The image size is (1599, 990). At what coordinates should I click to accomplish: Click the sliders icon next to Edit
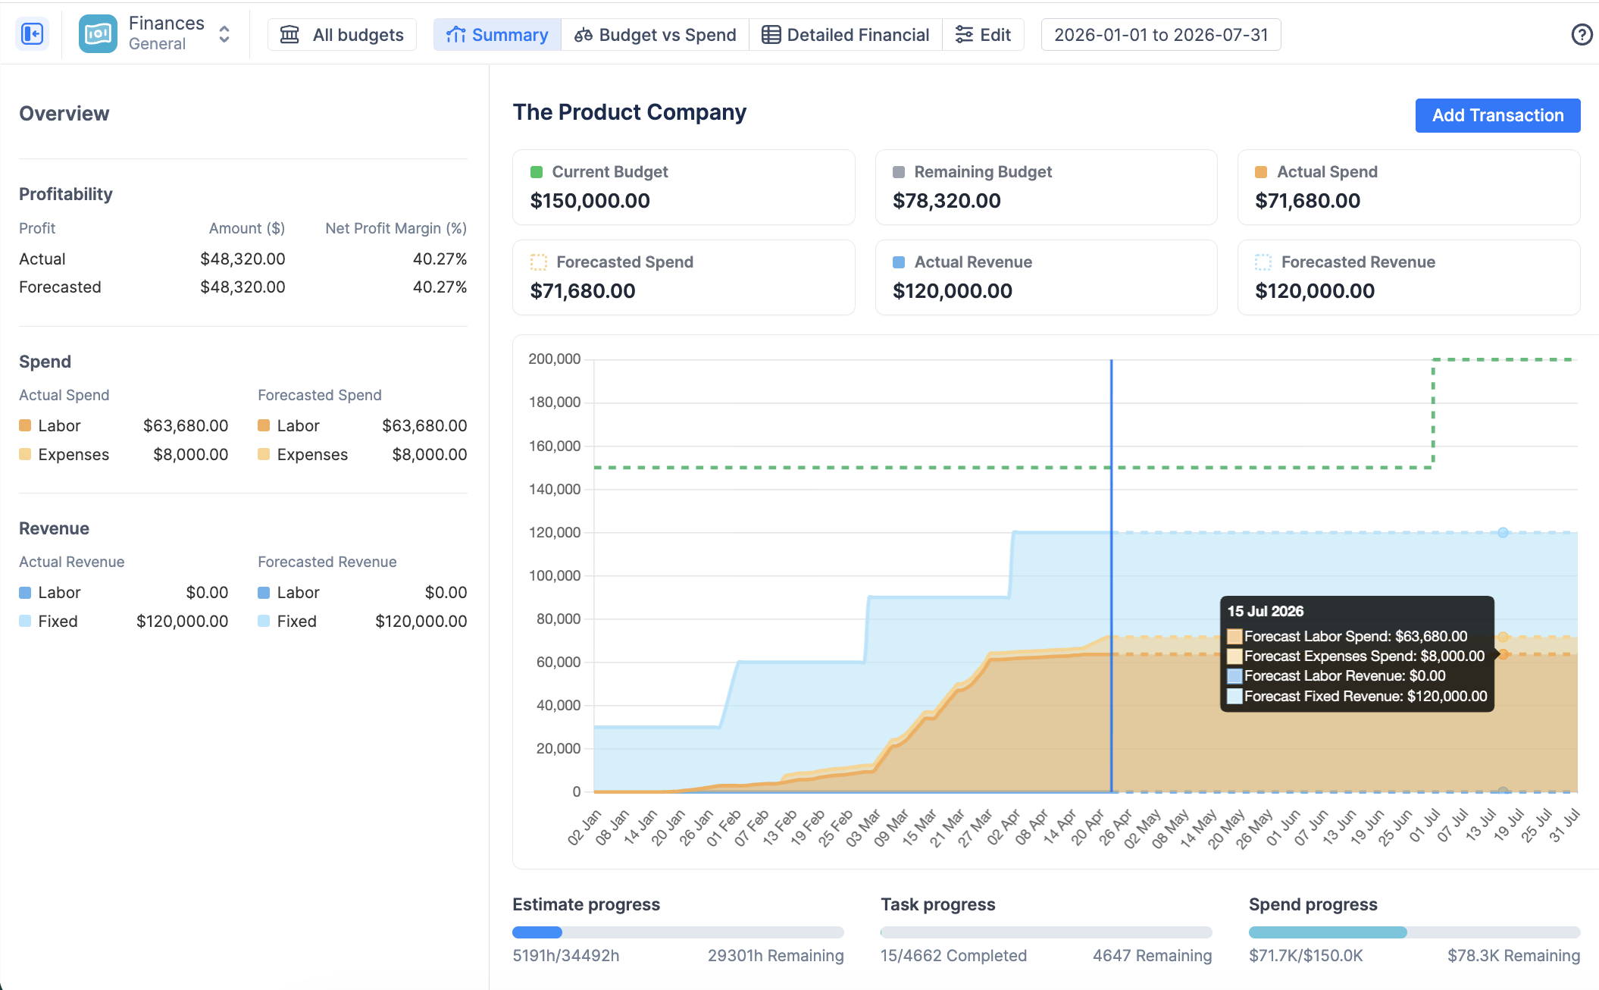click(x=964, y=35)
